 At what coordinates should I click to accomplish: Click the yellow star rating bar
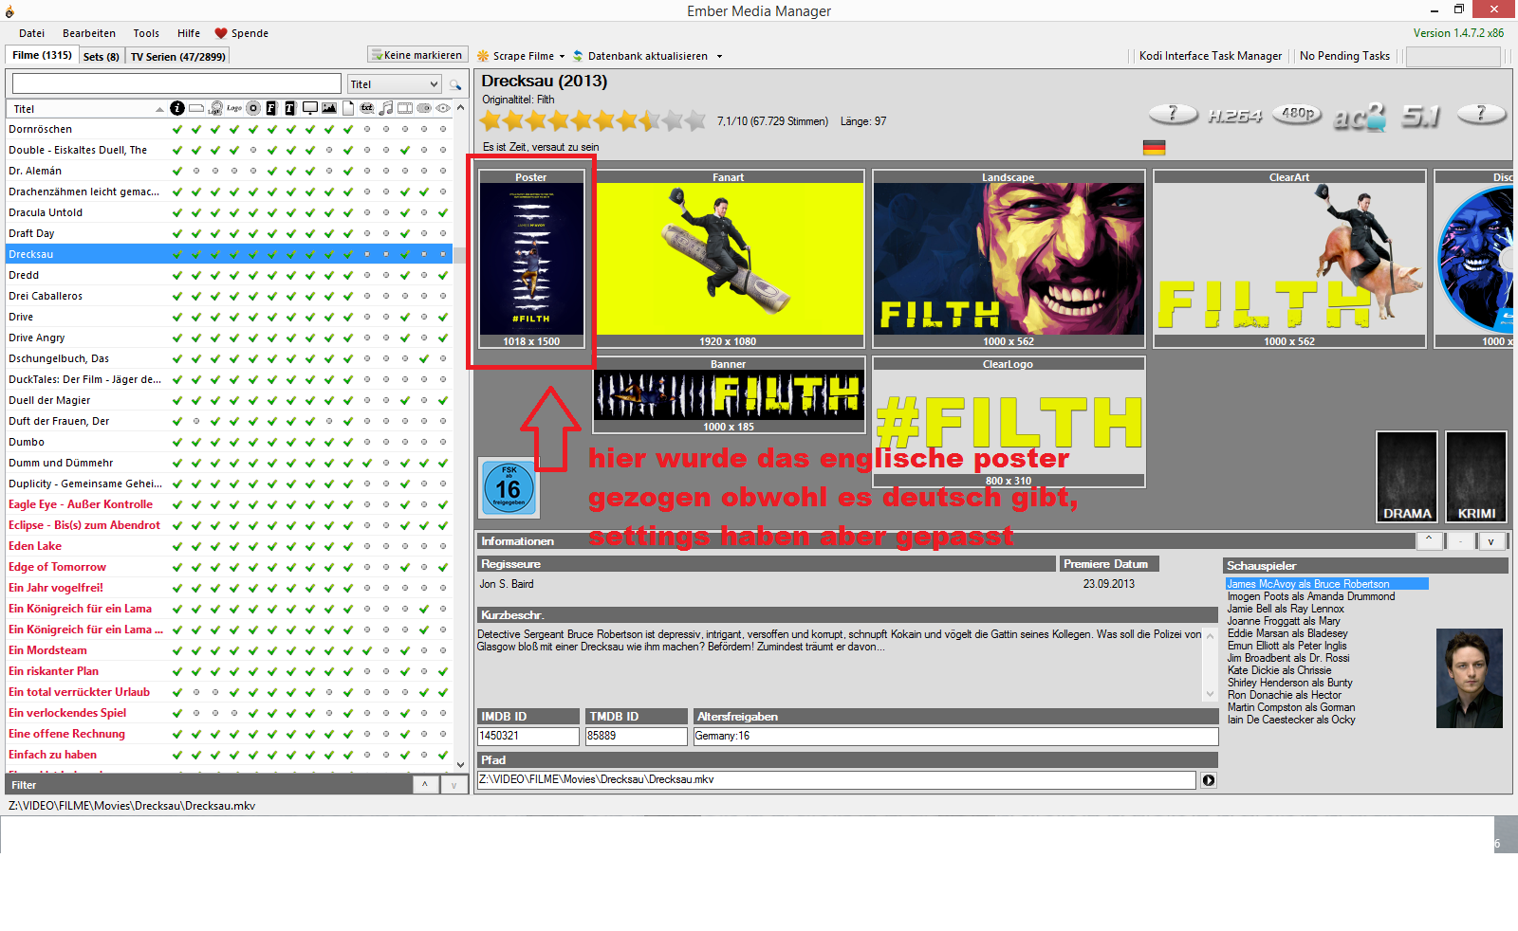tap(593, 120)
